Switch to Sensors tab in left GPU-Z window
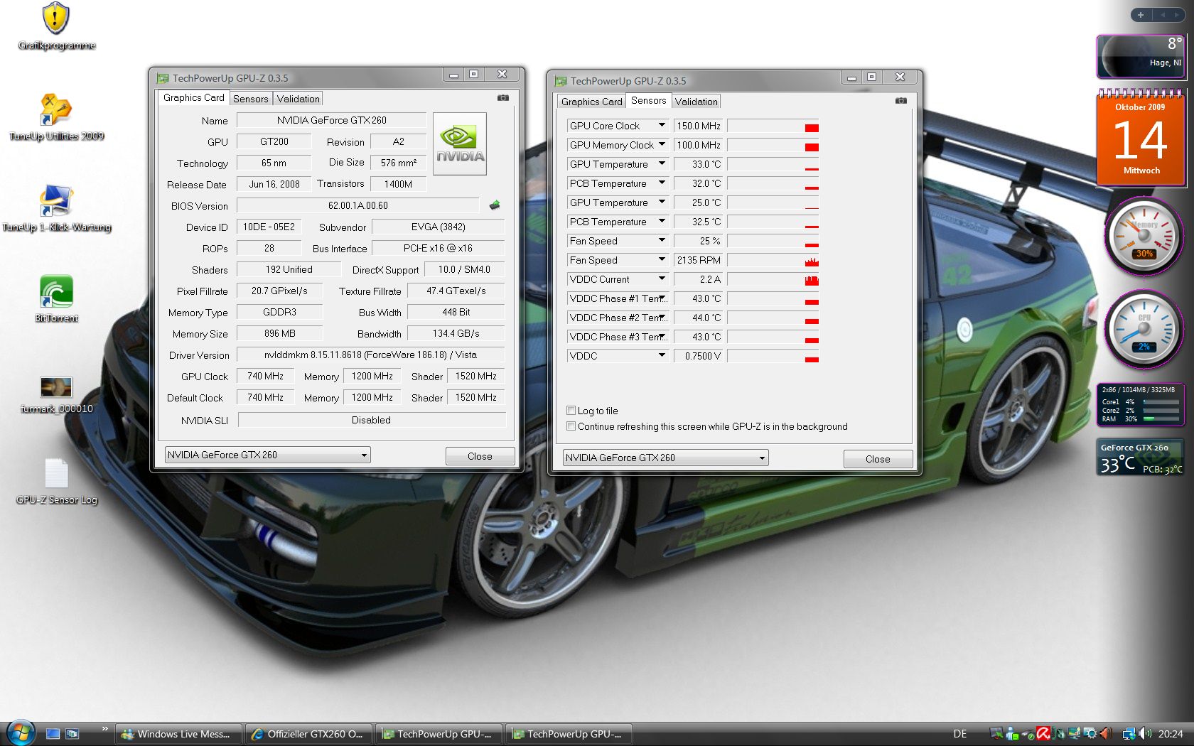The width and height of the screenshot is (1194, 746). (x=251, y=99)
